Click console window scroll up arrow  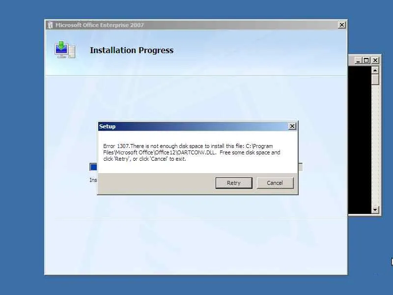coord(375,70)
